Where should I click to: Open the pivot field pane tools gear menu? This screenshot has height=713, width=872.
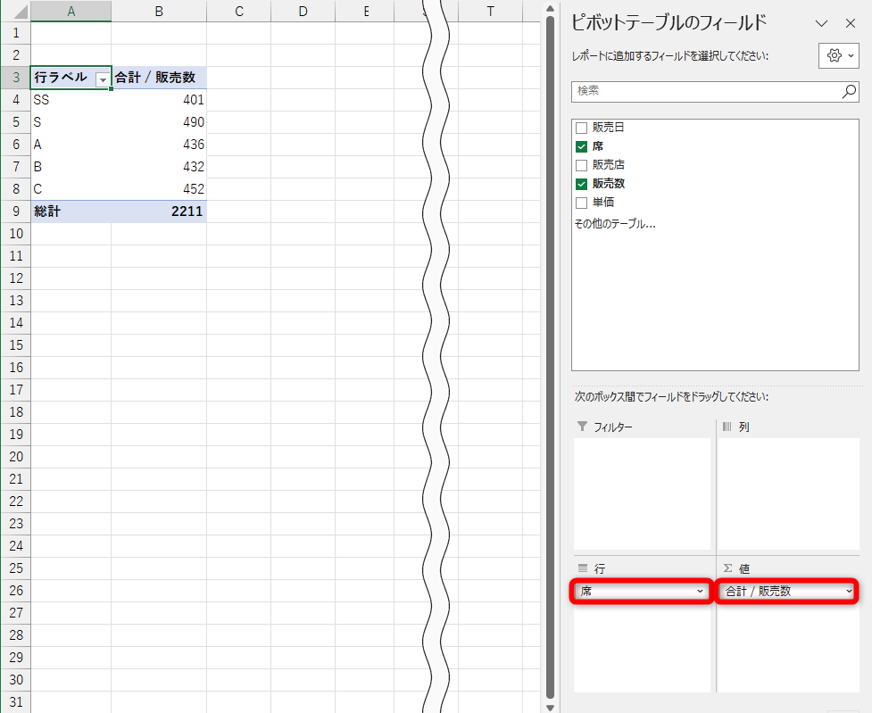point(839,55)
